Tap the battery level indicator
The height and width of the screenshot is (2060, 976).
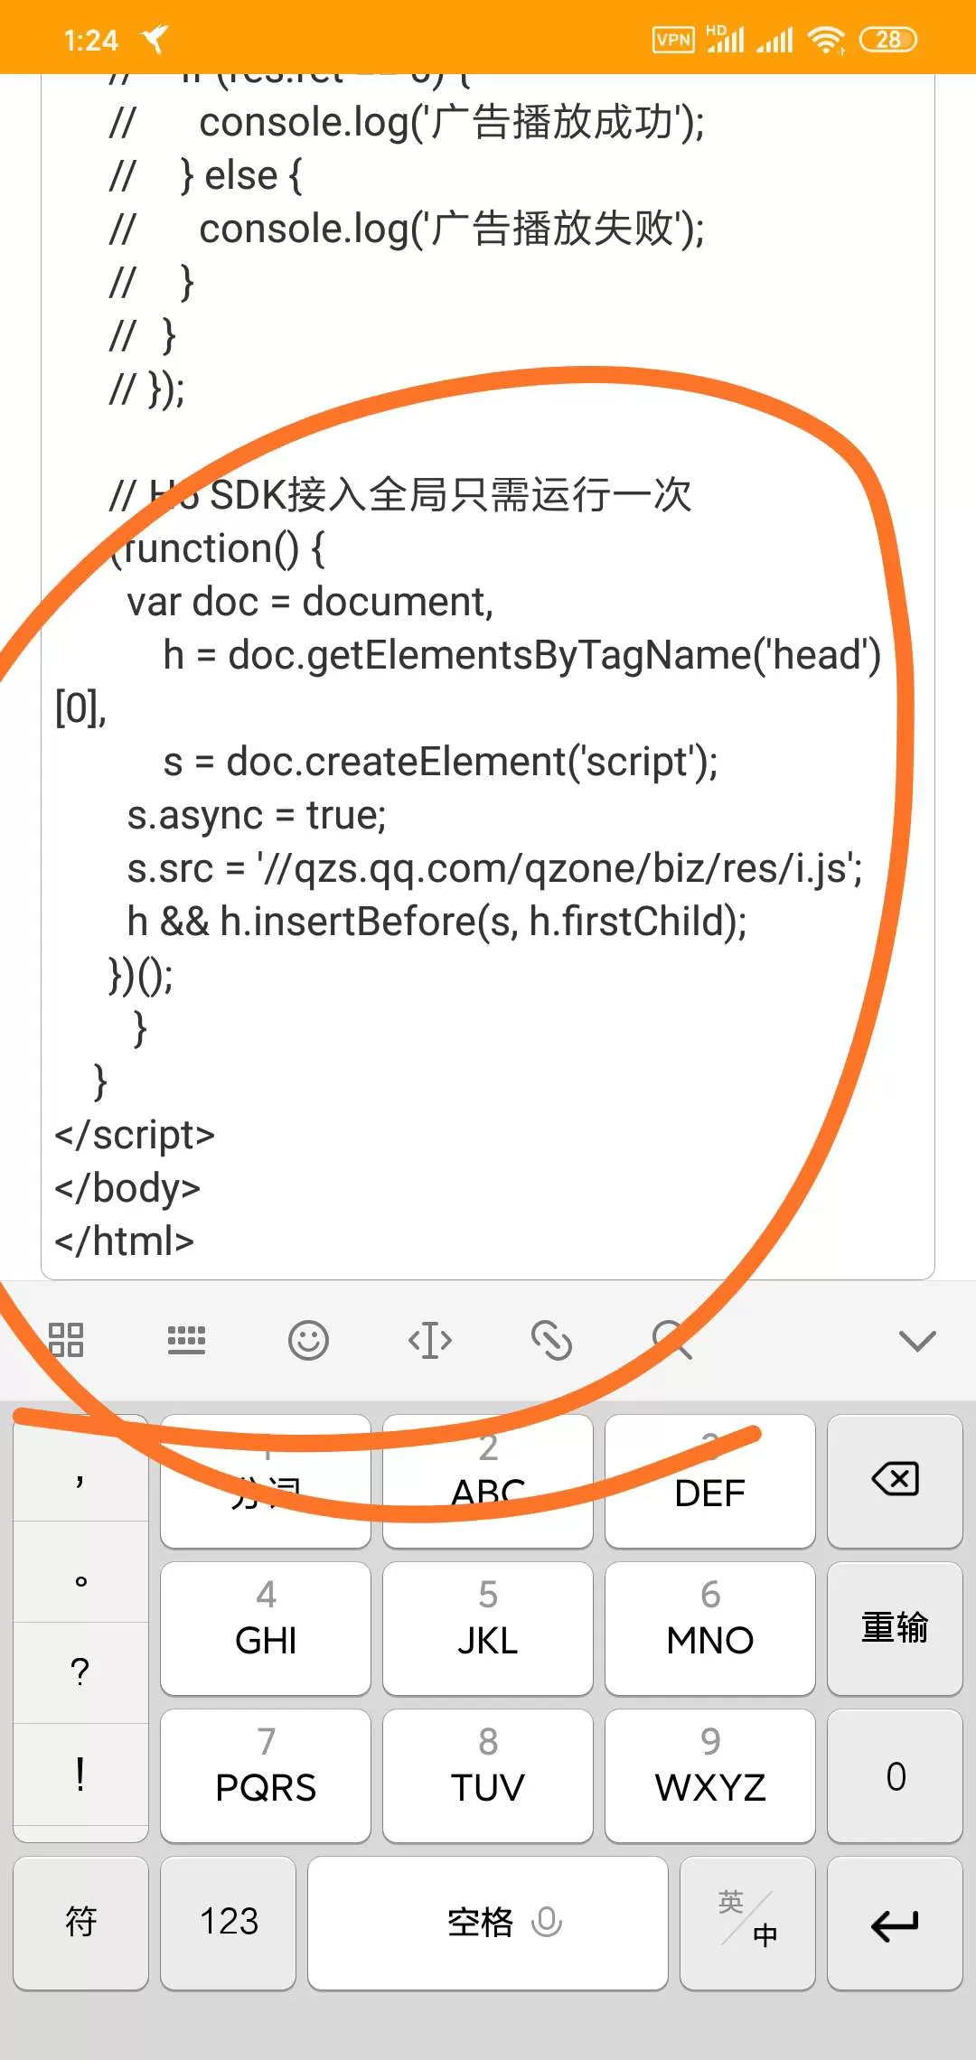(x=888, y=40)
